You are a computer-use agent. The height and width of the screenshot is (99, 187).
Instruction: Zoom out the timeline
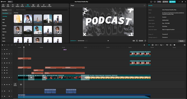tap(171, 45)
